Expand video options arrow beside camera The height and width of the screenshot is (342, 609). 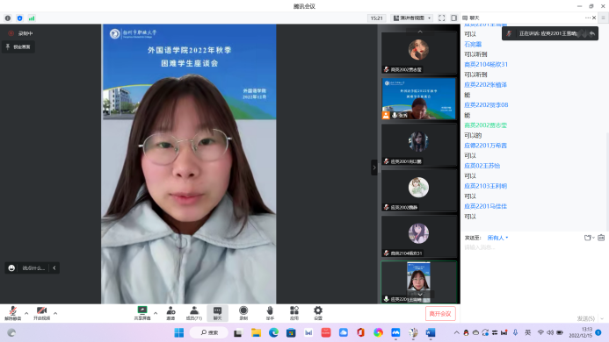click(x=55, y=313)
